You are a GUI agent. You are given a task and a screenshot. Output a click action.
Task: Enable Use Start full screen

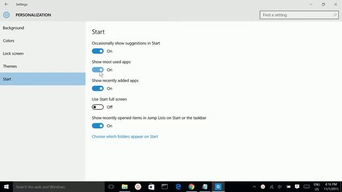pyautogui.click(x=98, y=107)
